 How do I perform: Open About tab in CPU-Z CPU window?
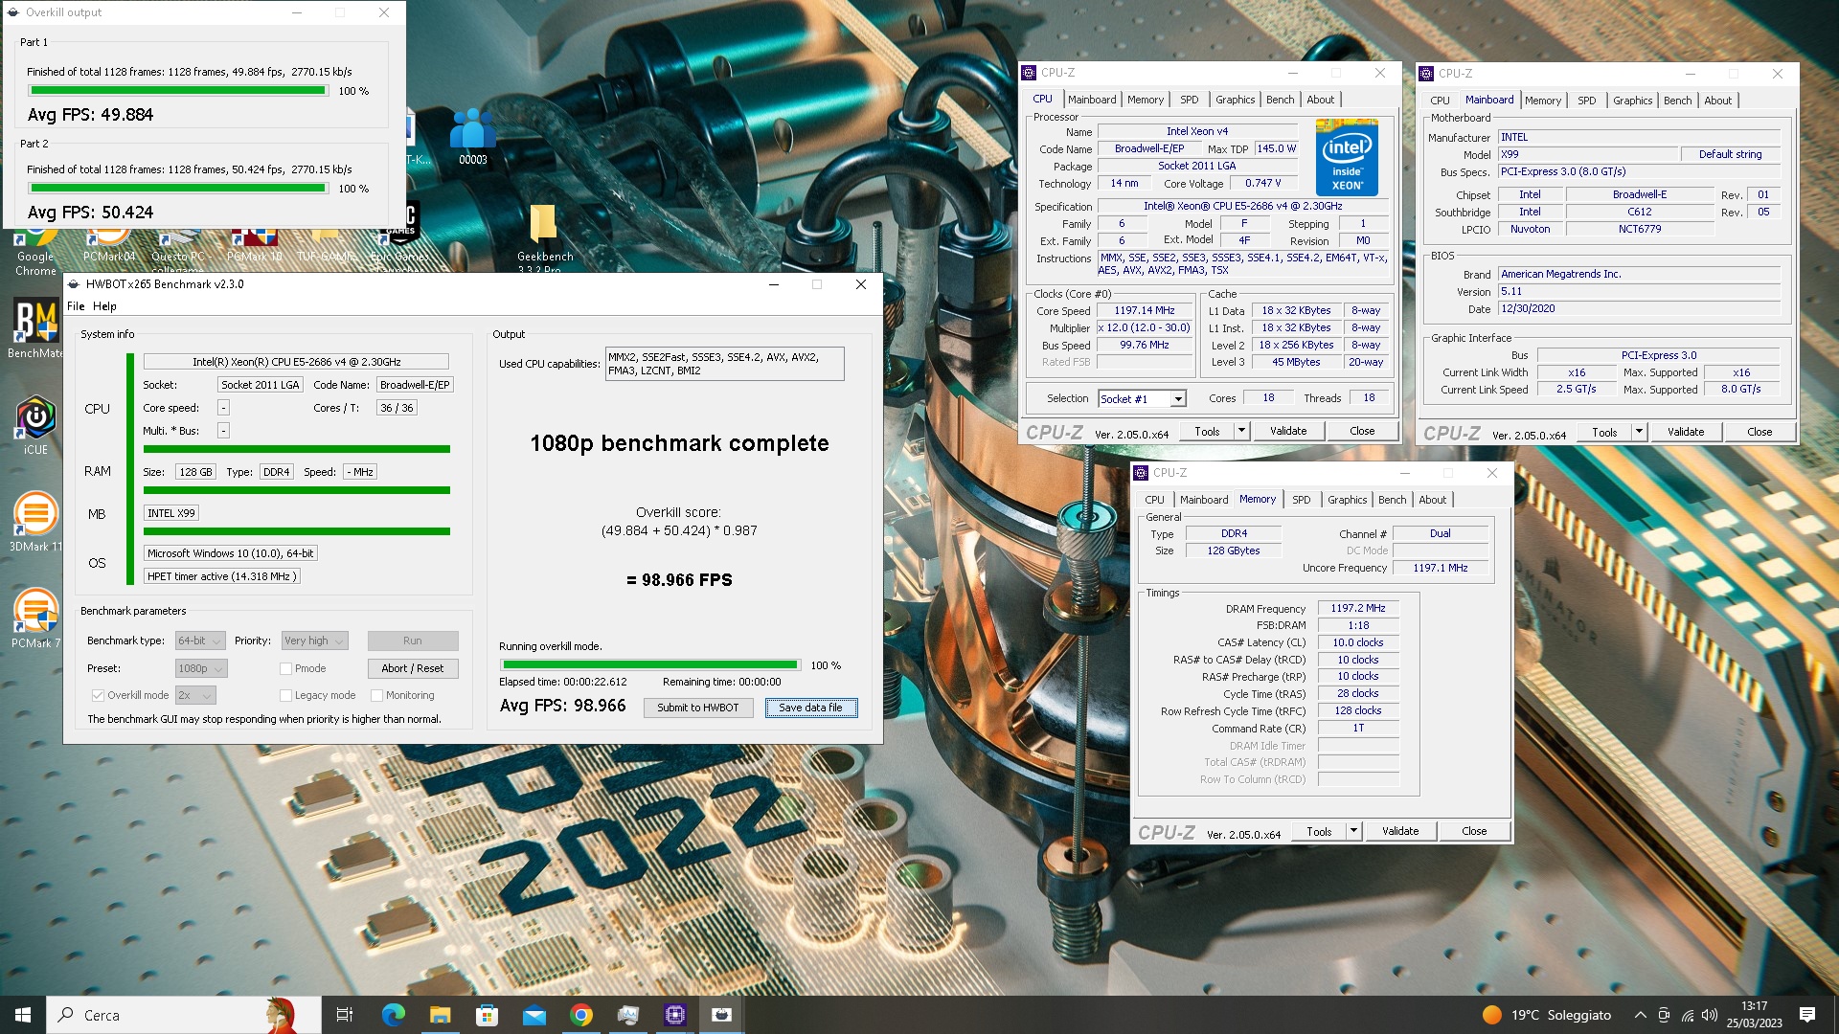pyautogui.click(x=1320, y=100)
